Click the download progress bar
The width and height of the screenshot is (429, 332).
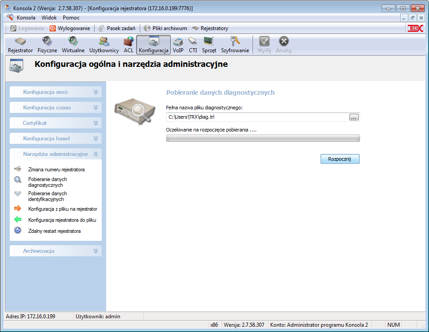[x=263, y=138]
